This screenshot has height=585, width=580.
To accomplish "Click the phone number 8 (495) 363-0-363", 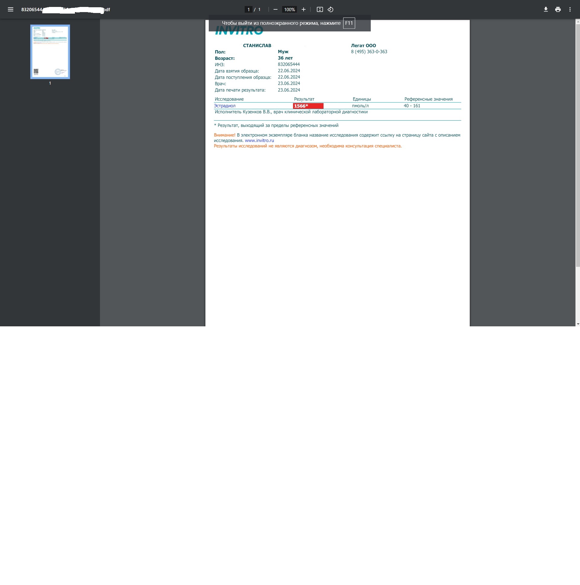I will [x=369, y=52].
